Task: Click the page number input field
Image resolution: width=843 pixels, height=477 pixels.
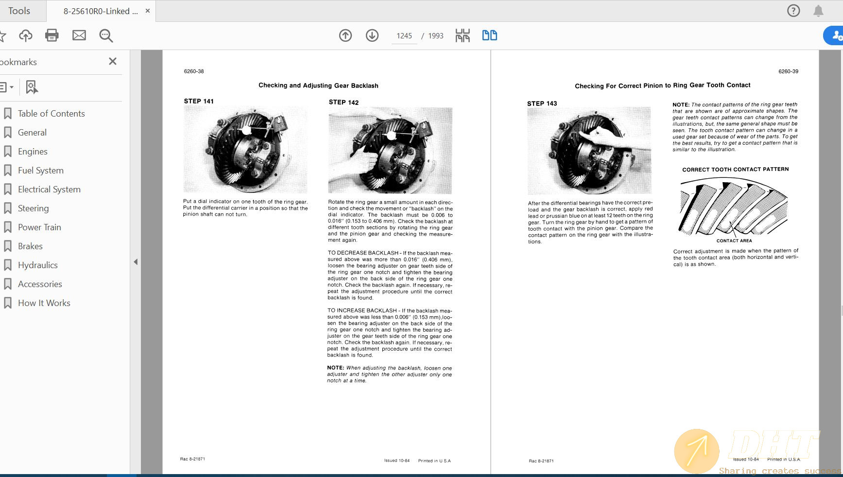Action: (404, 36)
